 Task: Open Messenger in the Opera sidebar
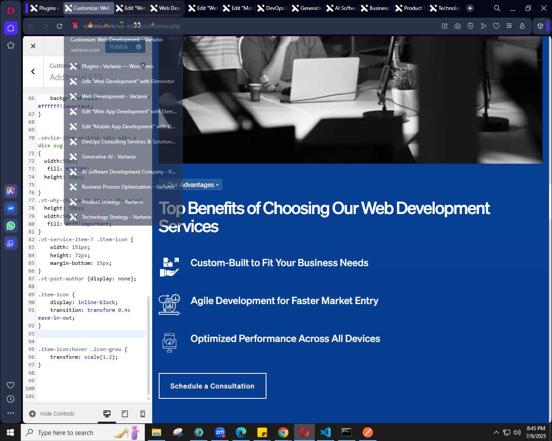tap(11, 208)
